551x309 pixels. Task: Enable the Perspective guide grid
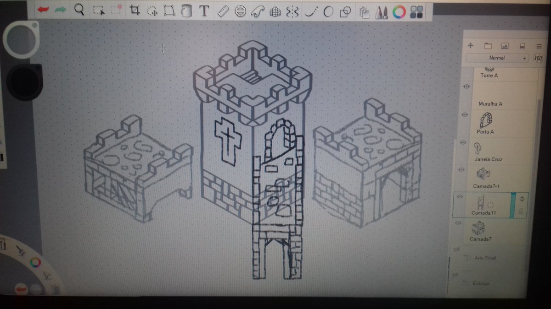point(275,12)
